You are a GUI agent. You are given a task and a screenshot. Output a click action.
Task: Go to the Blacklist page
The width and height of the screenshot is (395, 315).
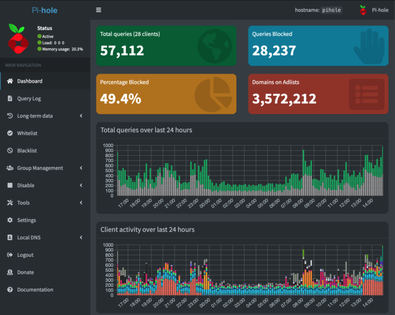[45, 150]
